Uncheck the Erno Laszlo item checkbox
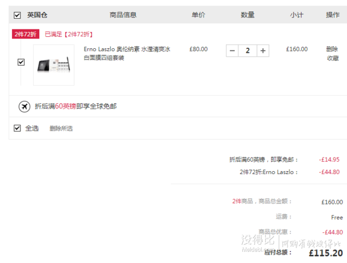This screenshot has height=263, width=347. coord(21,62)
